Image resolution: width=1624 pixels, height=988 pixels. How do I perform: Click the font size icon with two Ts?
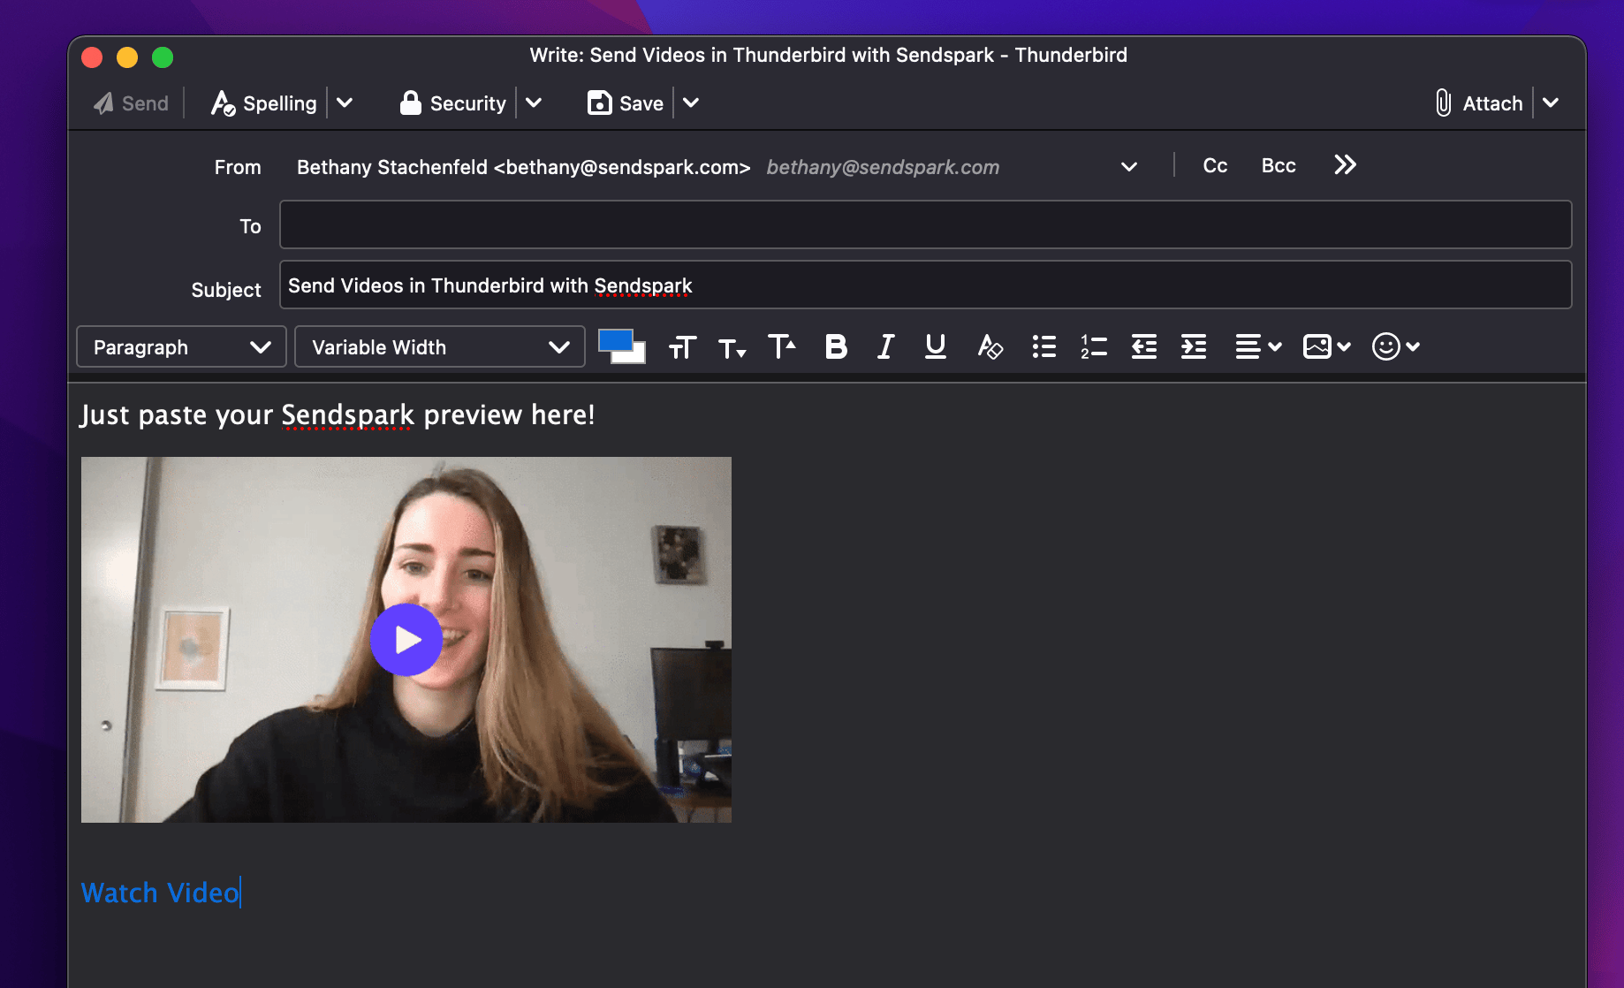(x=682, y=347)
